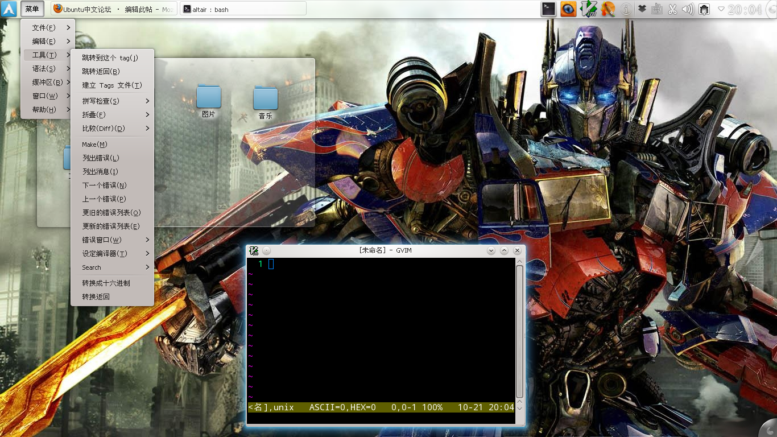
Task: Open the 语法(S) menu
Action: click(48, 68)
